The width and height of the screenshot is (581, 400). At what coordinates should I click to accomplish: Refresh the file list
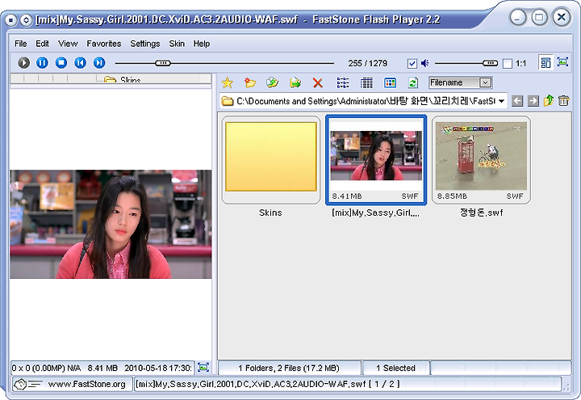coord(413,82)
